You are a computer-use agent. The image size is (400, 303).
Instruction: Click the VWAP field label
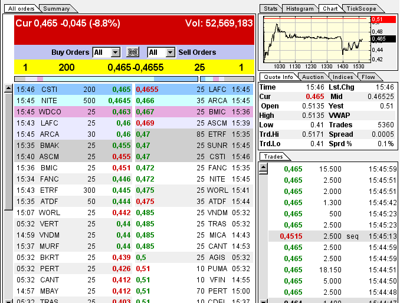tap(339, 116)
